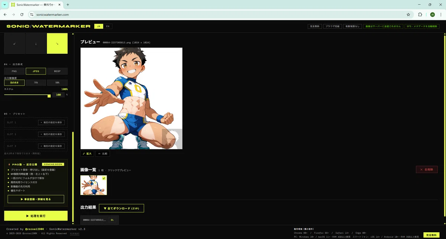Click GPS・メタデータを自動削除 badge
This screenshot has width=446, height=239.
(422, 26)
